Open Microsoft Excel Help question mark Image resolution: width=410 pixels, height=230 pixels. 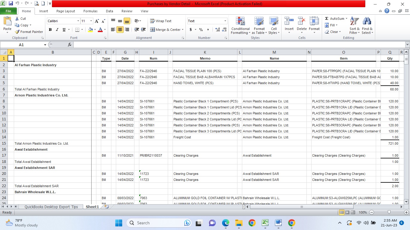tap(387, 11)
